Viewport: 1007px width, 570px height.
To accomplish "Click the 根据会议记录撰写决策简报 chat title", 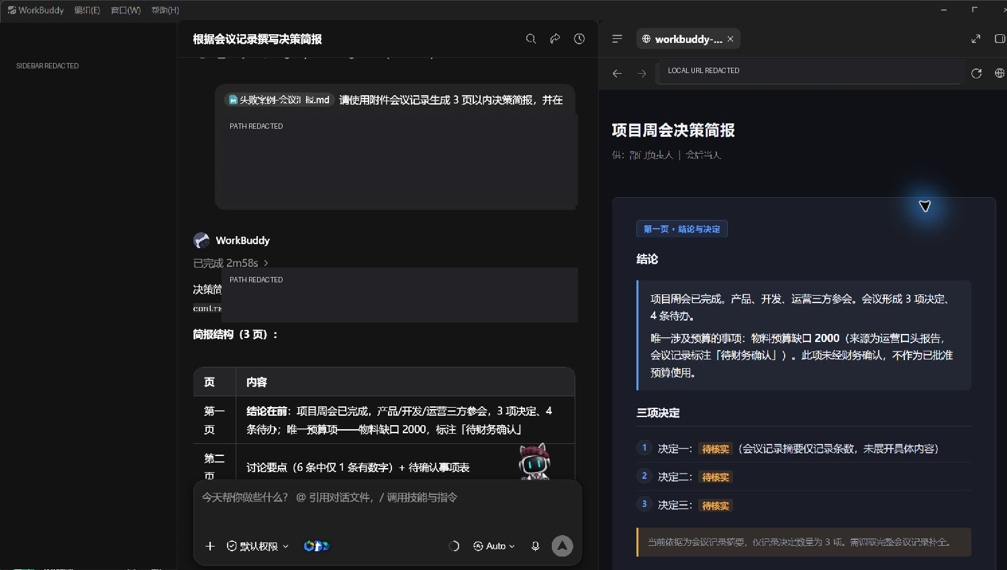I will coord(258,39).
